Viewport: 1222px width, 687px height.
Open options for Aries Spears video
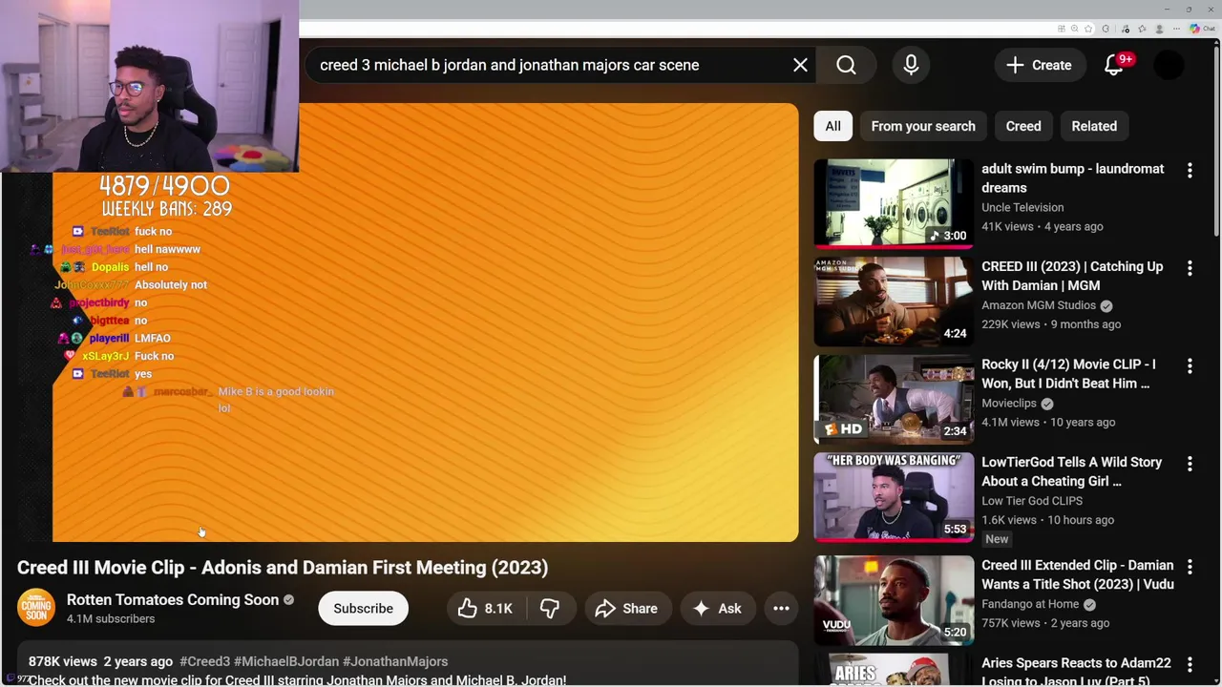pyautogui.click(x=1190, y=664)
